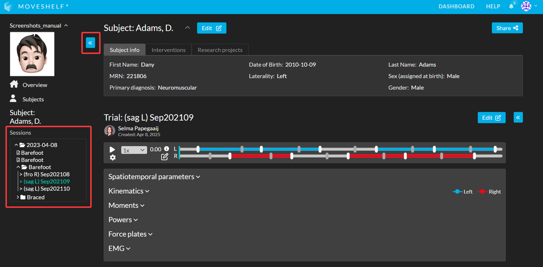
Task: Click the edit events pencil icon by timeline
Action: coord(165,157)
